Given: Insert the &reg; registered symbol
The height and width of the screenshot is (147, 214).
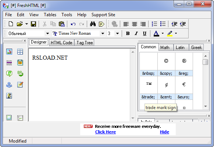Looking at the screenshot, I should [x=184, y=64].
